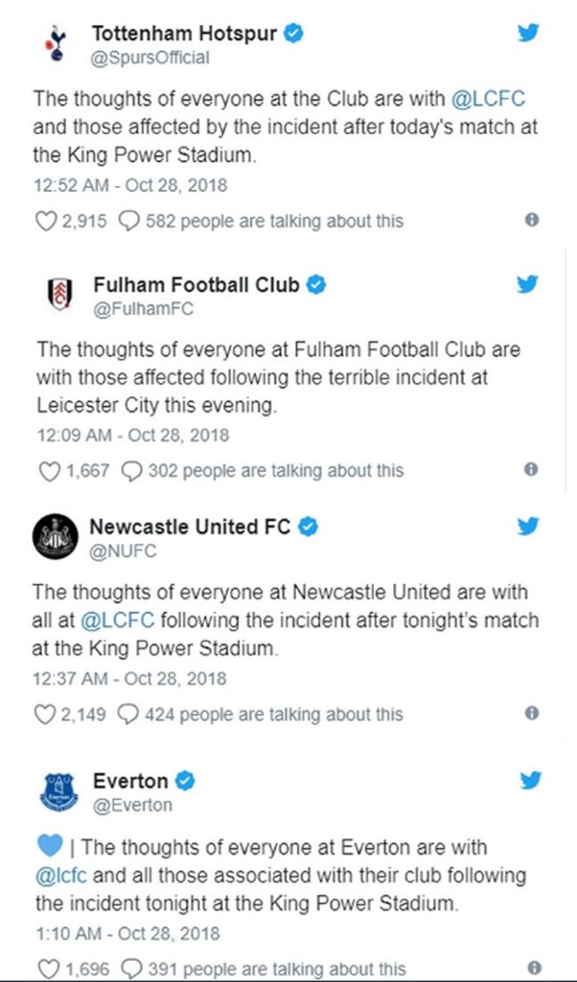This screenshot has width=577, height=982.
Task: Open @lcfc mention in Everton tweet
Action: [60, 876]
